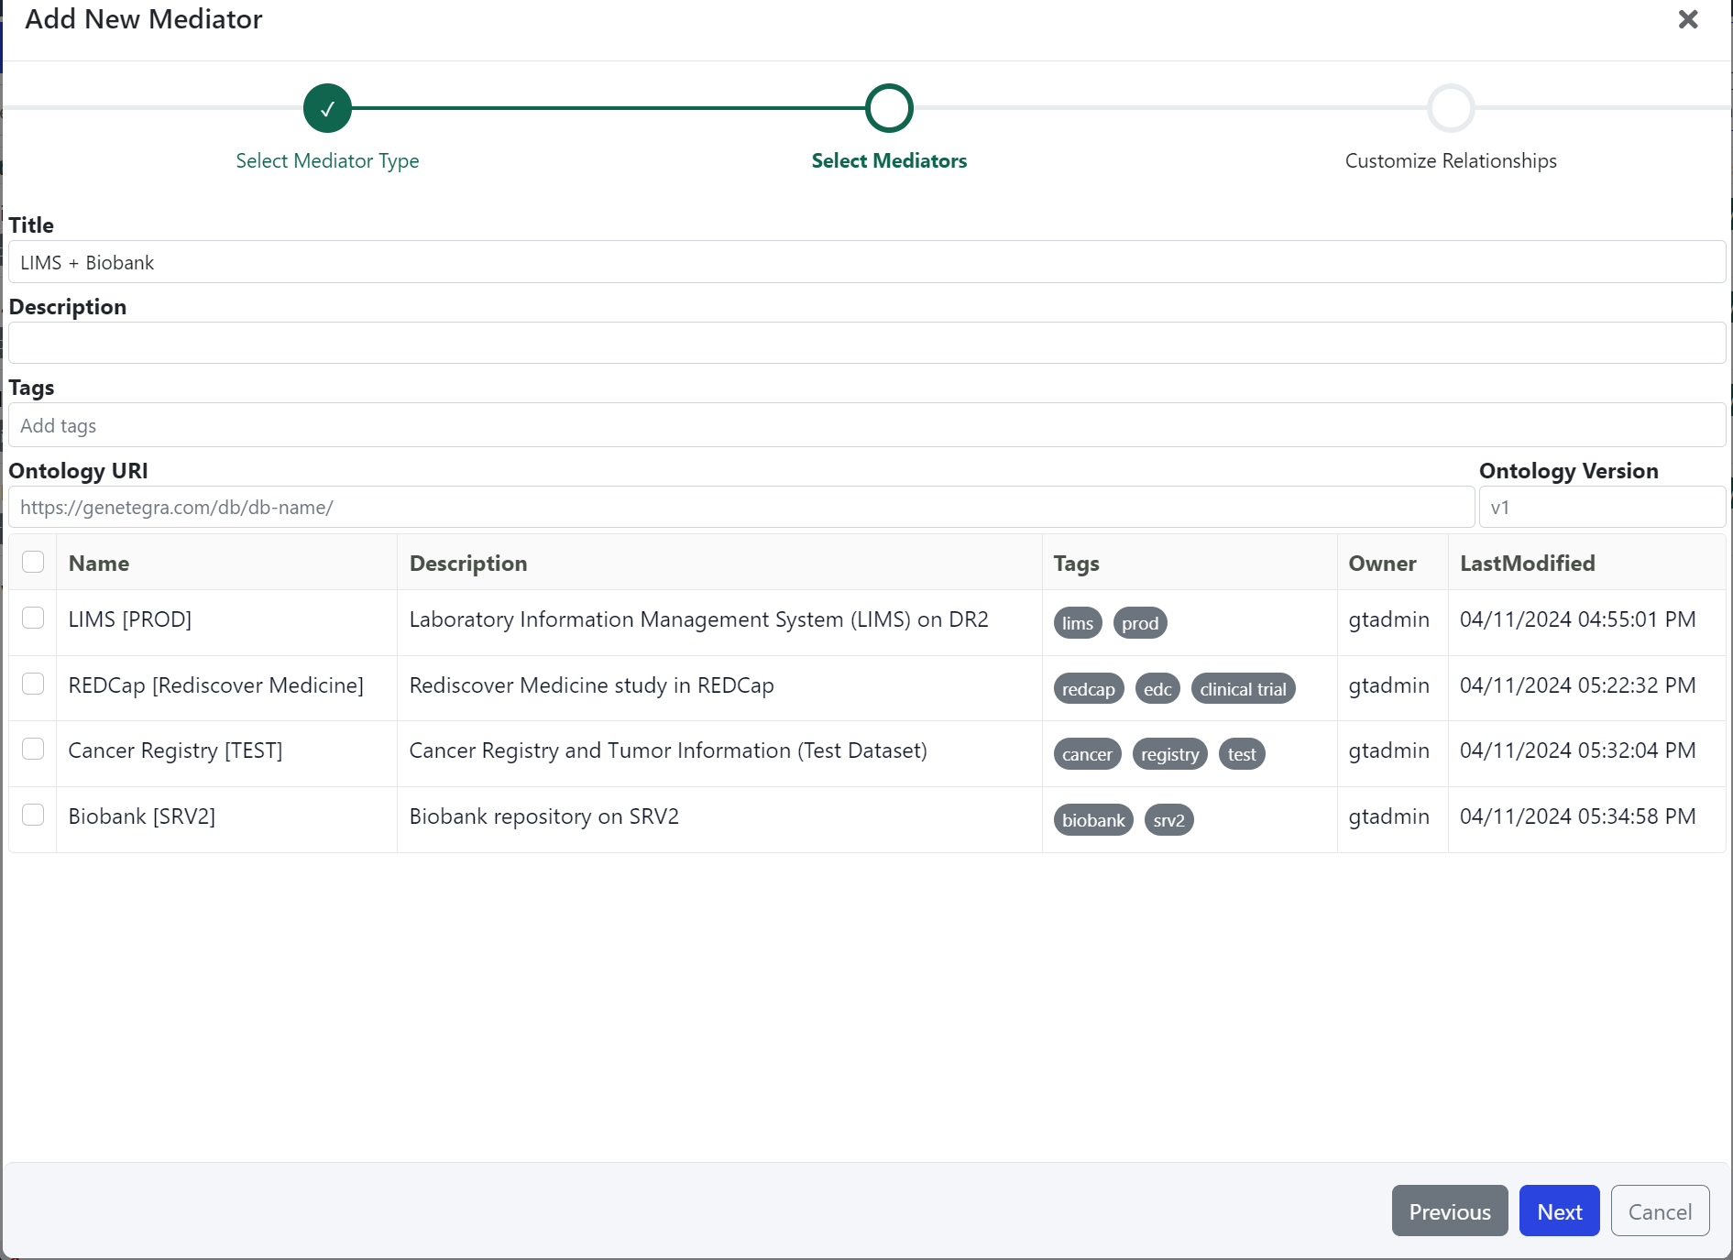This screenshot has width=1733, height=1260.
Task: Click the 'clinical trial' tag badge
Action: pos(1242,689)
